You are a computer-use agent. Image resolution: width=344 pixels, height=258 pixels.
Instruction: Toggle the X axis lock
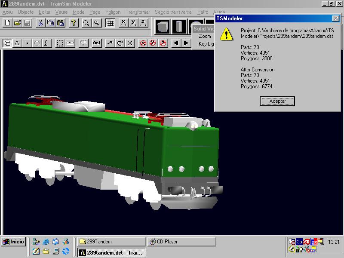pyautogui.click(x=123, y=23)
